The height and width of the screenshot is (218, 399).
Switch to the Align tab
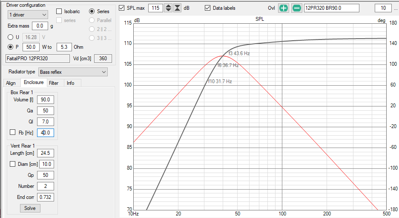point(11,83)
